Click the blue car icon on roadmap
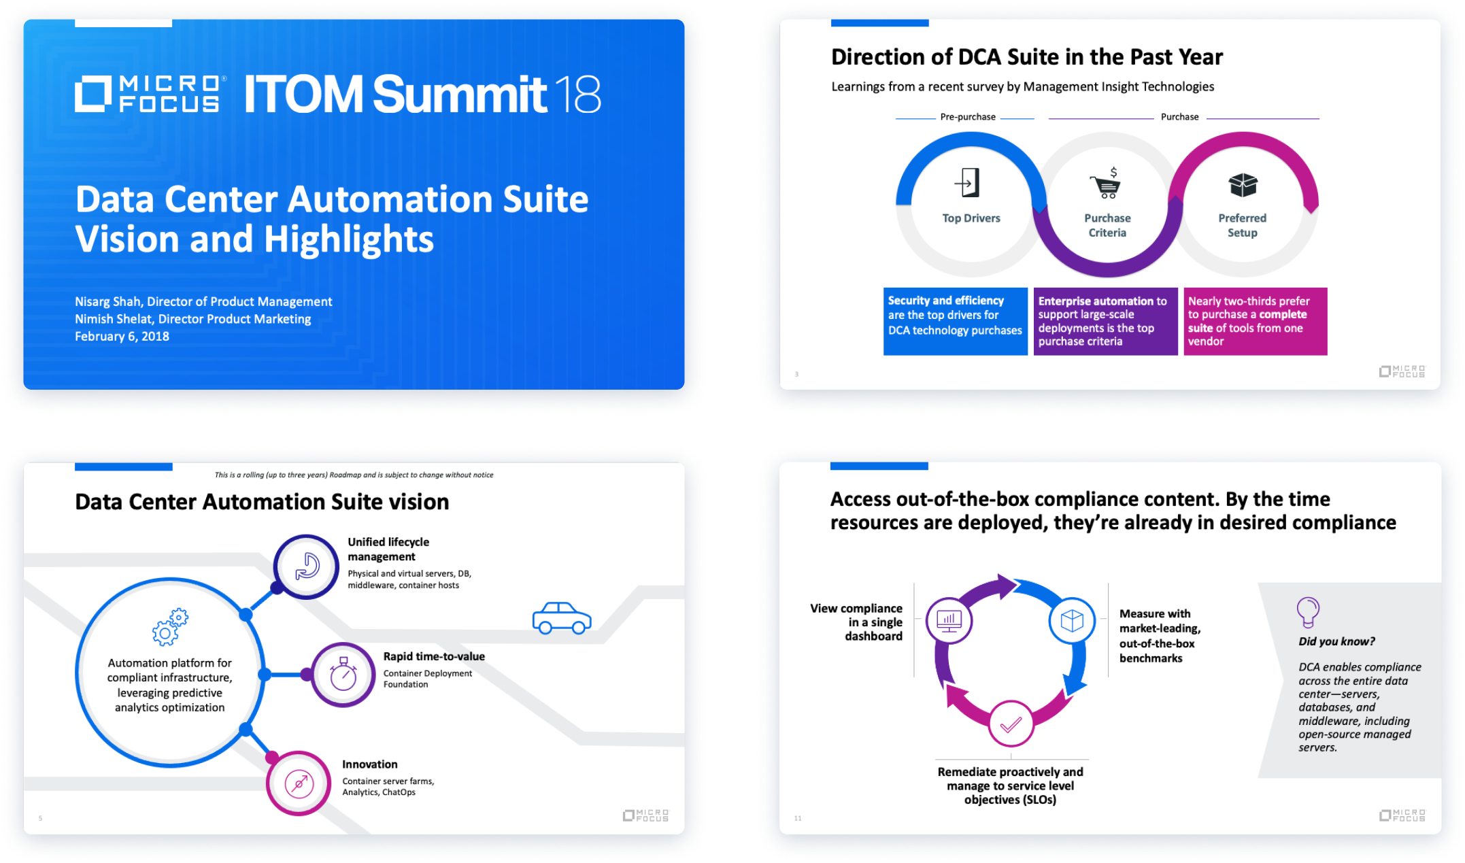Screen dimensions: 1465x863 562,618
